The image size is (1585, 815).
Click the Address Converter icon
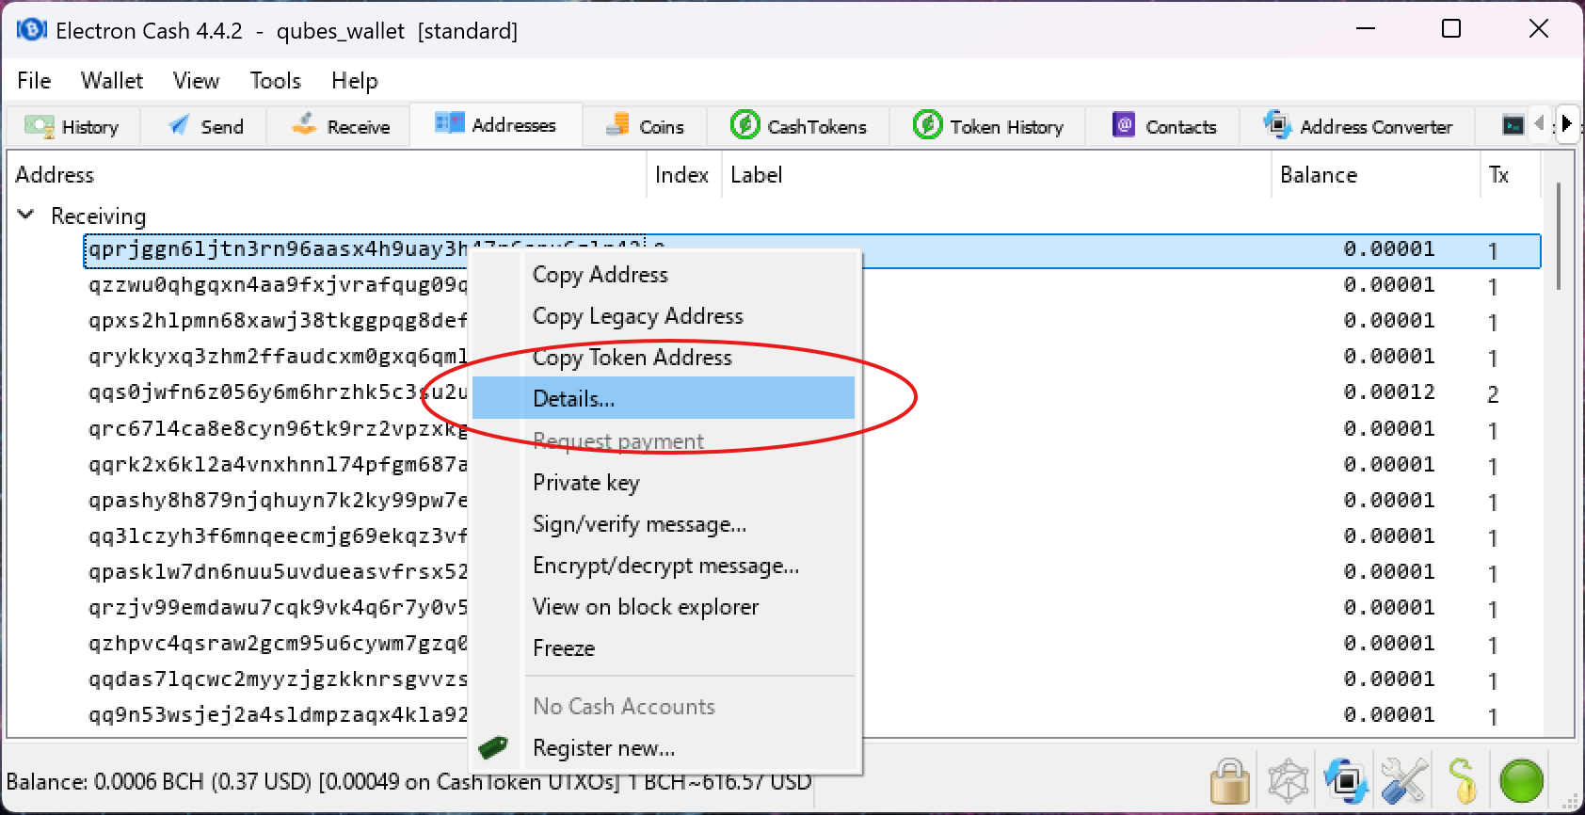1277,124
